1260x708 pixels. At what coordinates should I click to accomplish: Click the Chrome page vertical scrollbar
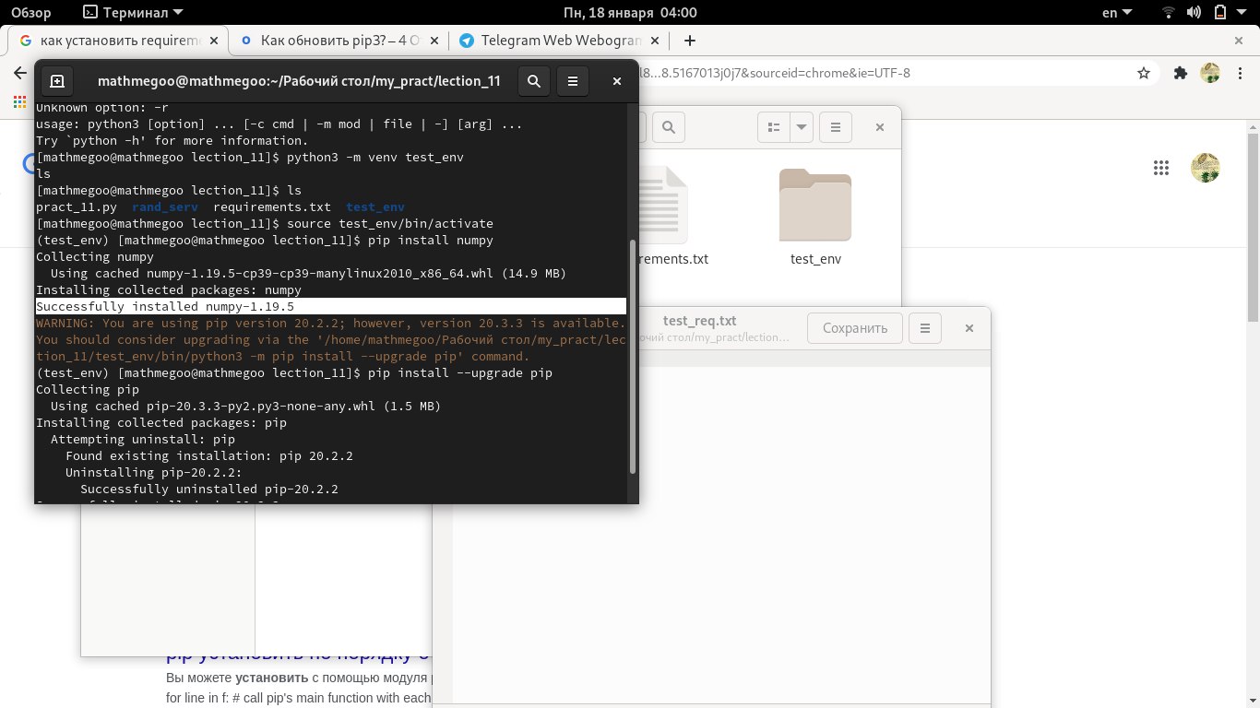[x=1253, y=227]
